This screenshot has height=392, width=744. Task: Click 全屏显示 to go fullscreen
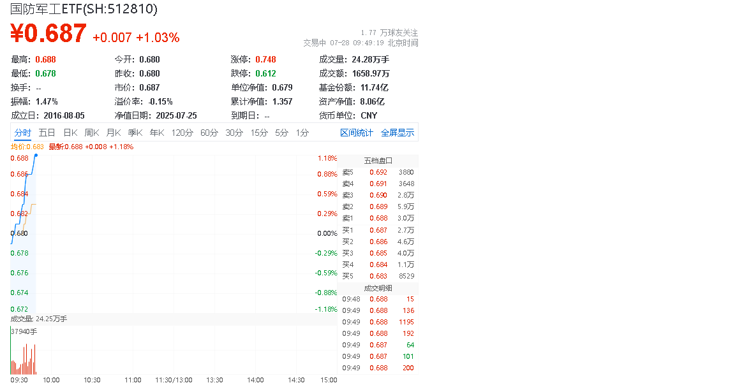[397, 133]
